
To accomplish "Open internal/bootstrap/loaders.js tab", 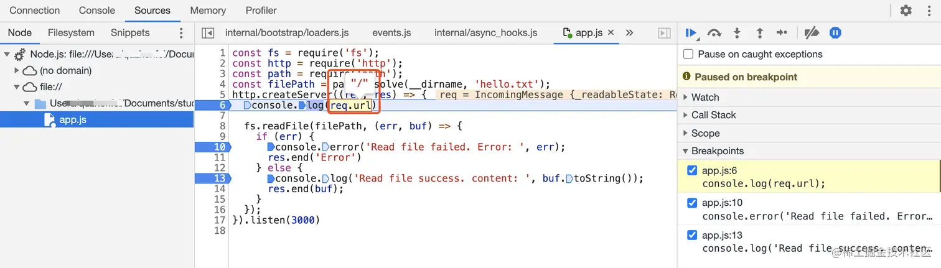I will (x=287, y=33).
